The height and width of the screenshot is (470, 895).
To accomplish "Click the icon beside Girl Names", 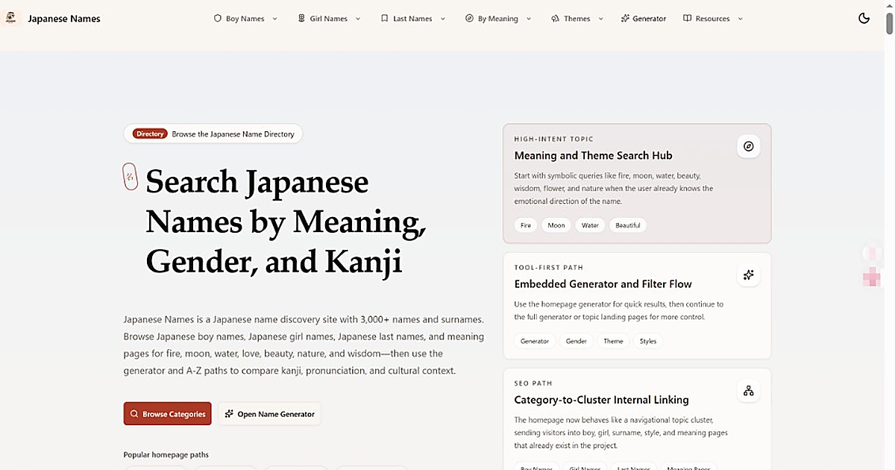I will pos(301,19).
